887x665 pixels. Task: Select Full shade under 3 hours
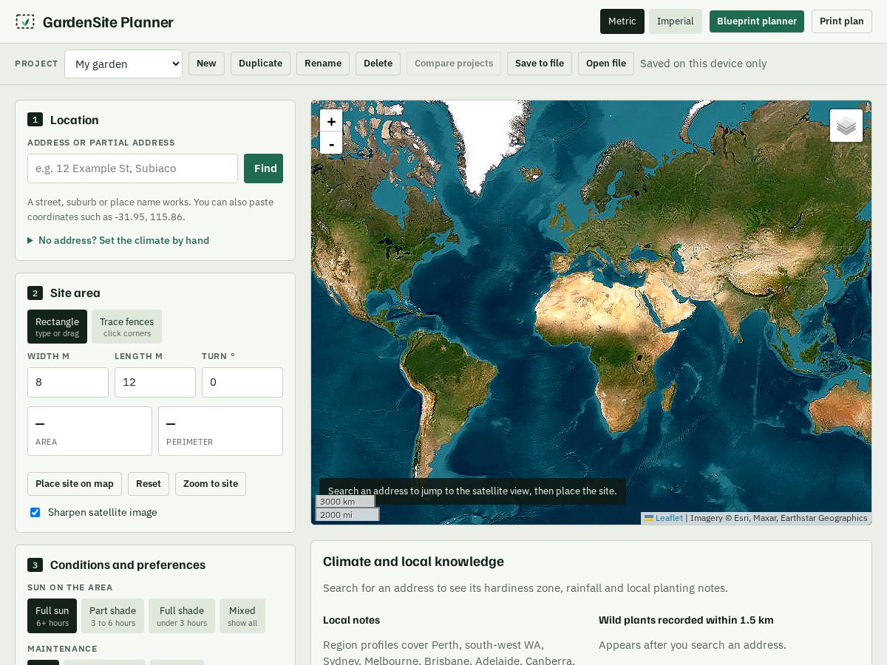click(x=182, y=616)
